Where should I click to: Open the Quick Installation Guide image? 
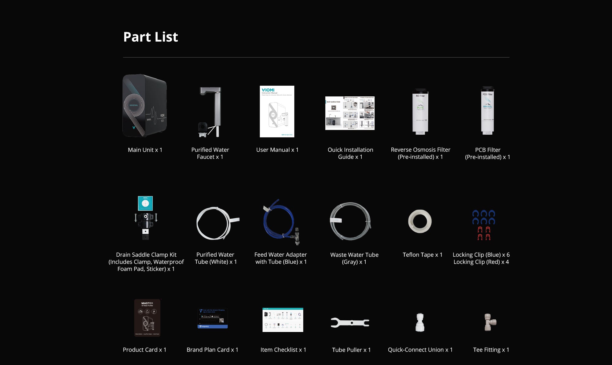350,113
